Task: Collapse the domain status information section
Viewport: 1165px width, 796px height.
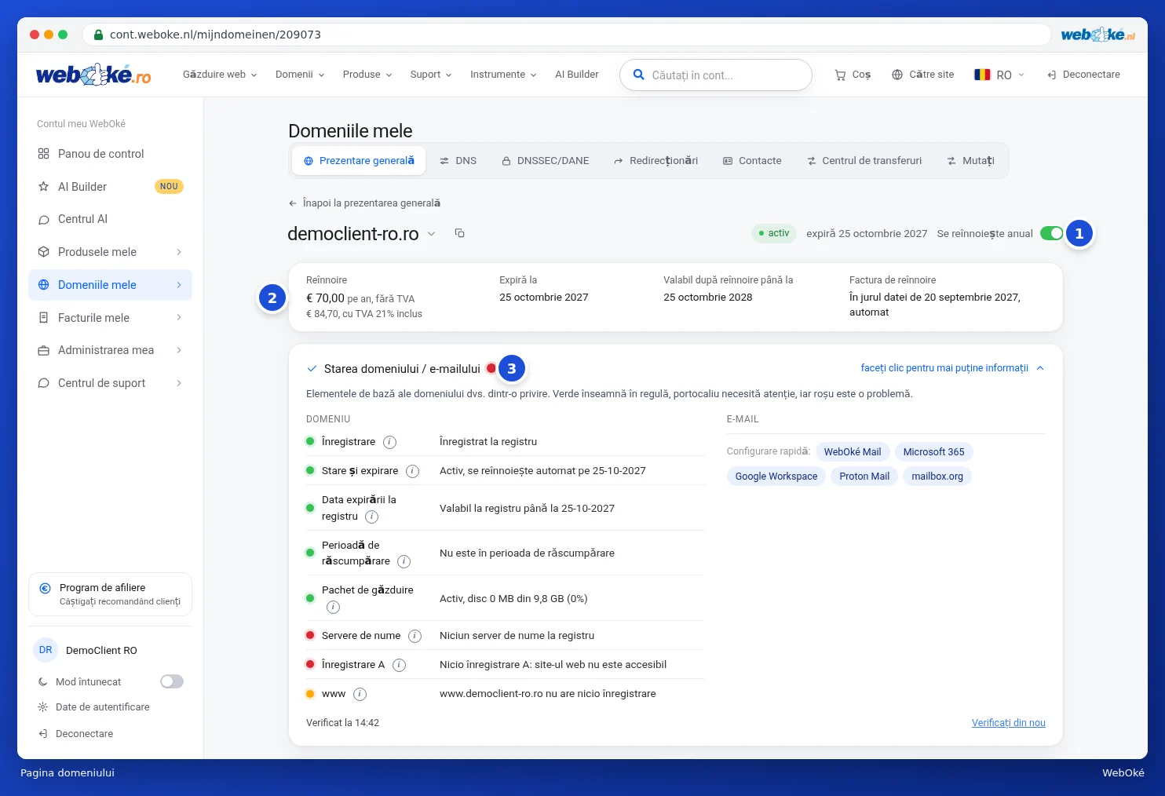Action: (952, 368)
